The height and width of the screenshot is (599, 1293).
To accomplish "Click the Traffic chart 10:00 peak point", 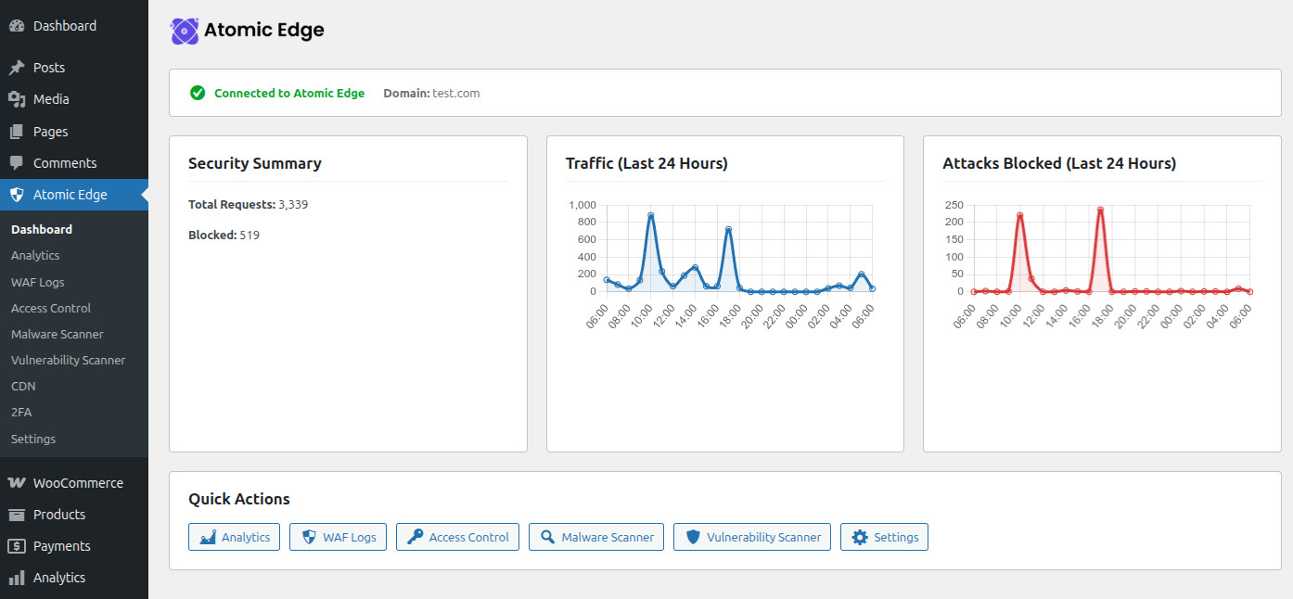I will point(651,215).
